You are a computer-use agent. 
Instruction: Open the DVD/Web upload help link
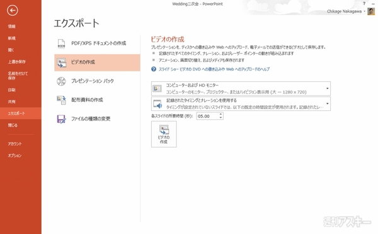214,69
